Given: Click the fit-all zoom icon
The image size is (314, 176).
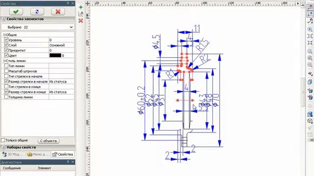Looking at the screenshot, I should pos(310,43).
